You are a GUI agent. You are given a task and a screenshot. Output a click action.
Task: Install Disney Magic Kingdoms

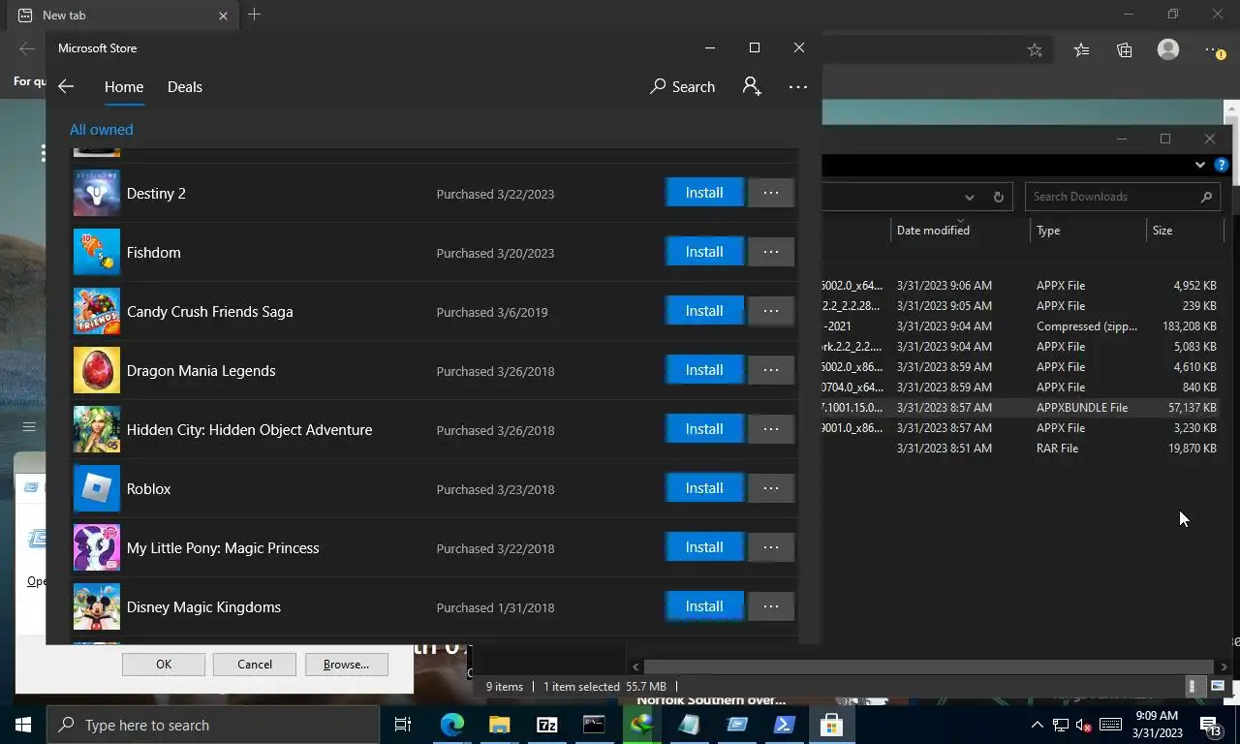click(704, 606)
